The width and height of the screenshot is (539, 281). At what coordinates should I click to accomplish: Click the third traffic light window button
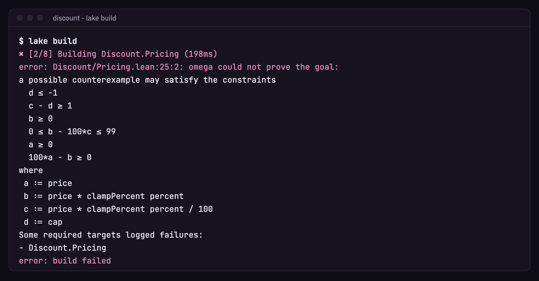(x=40, y=18)
